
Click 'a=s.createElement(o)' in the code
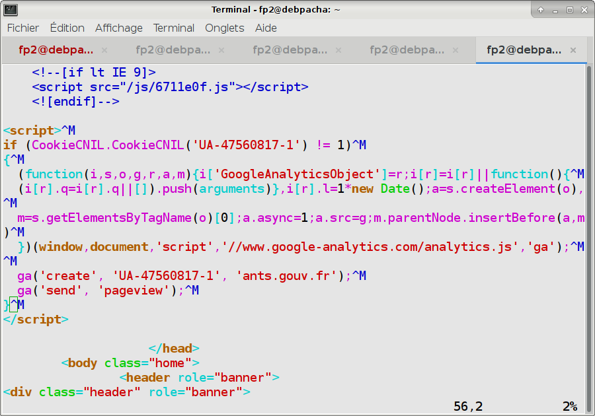(x=504, y=189)
